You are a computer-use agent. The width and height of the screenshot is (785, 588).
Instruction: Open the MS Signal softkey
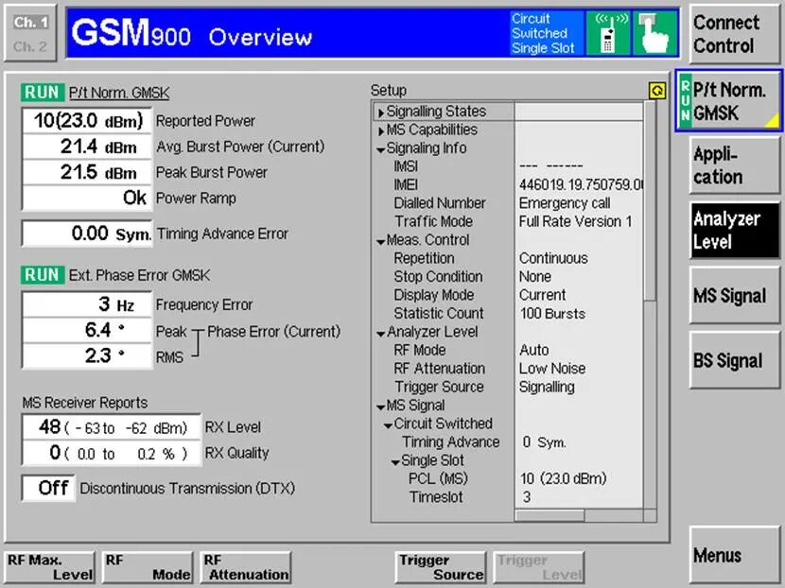pos(735,295)
